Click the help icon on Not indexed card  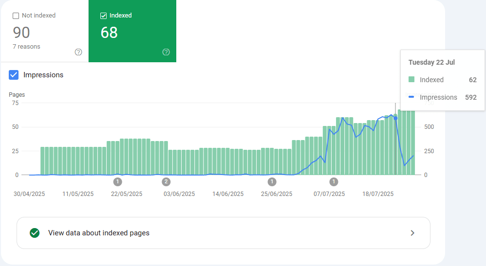point(78,52)
